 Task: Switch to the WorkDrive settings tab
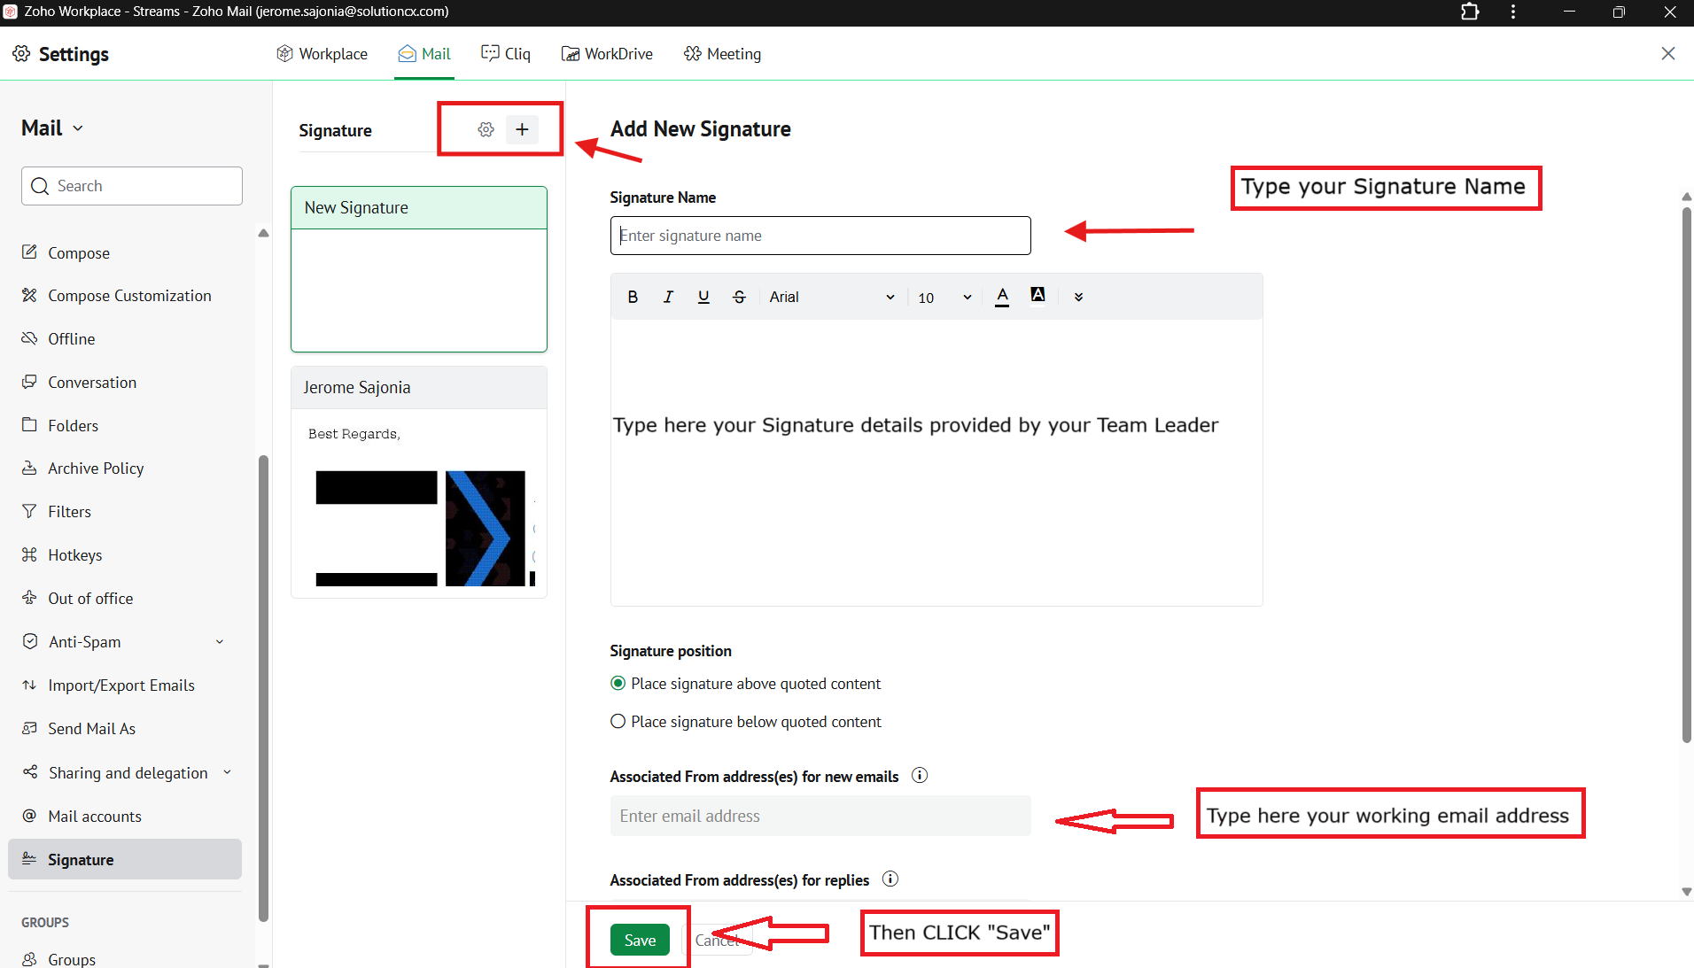click(608, 54)
